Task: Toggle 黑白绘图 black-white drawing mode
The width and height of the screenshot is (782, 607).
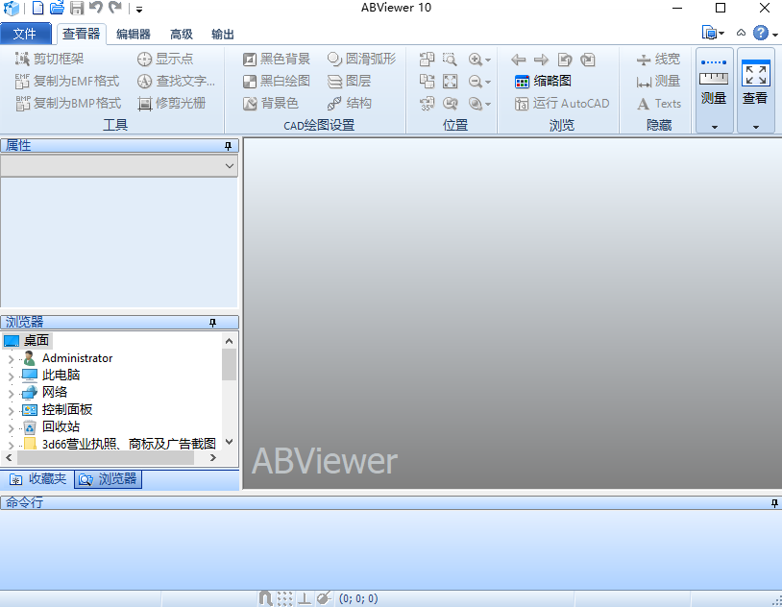Action: [x=277, y=81]
